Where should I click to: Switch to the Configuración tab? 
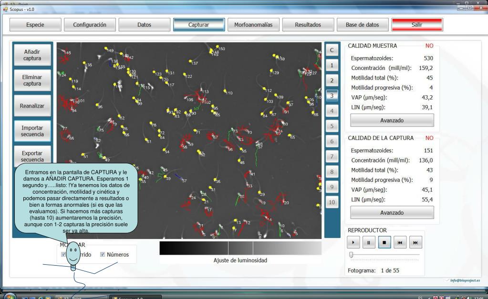(90, 25)
